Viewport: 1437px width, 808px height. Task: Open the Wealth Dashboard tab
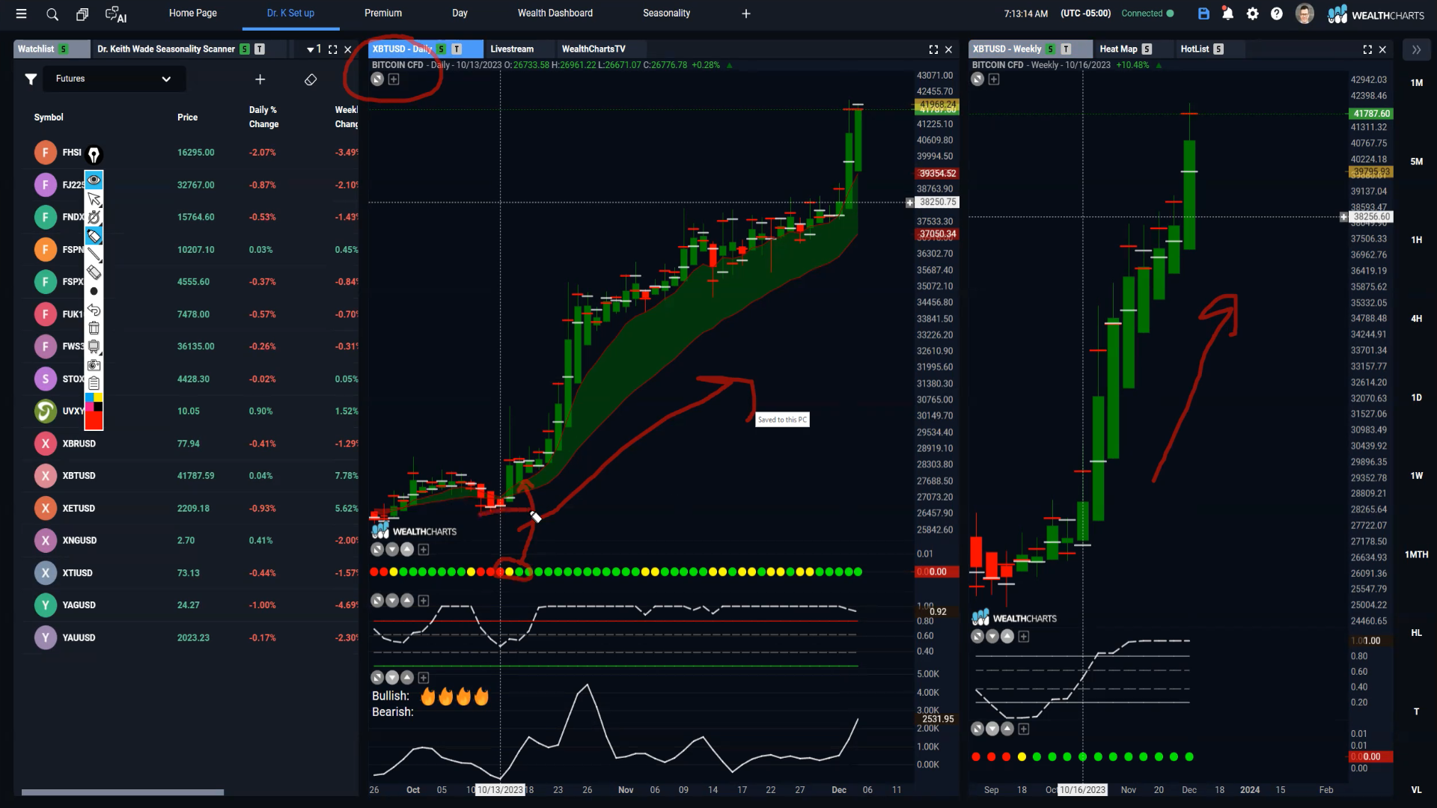[555, 13]
